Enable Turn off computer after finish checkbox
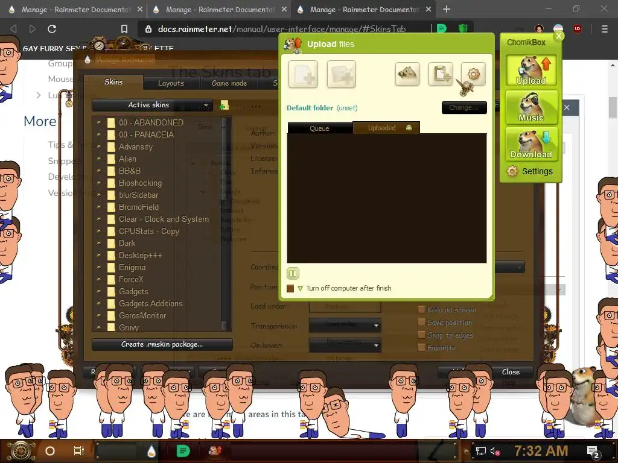 [x=290, y=288]
